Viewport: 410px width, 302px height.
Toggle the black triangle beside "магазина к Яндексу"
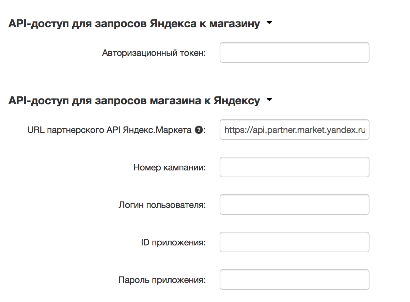[x=270, y=100]
